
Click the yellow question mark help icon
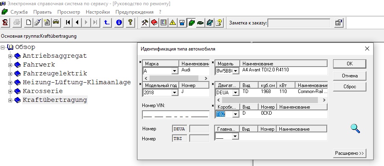click(130, 23)
